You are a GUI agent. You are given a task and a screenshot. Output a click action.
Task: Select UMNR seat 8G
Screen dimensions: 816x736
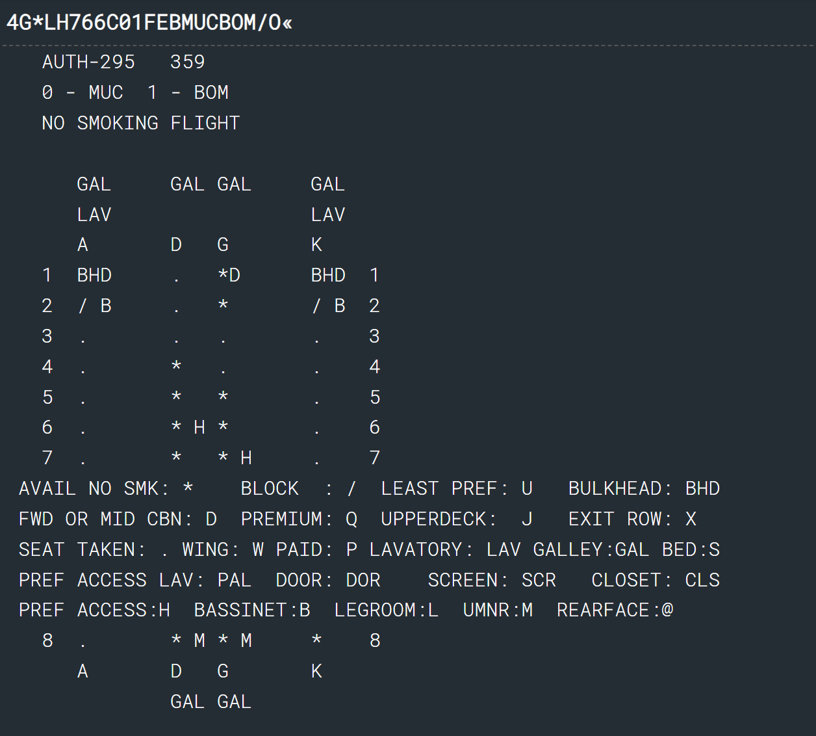point(235,640)
